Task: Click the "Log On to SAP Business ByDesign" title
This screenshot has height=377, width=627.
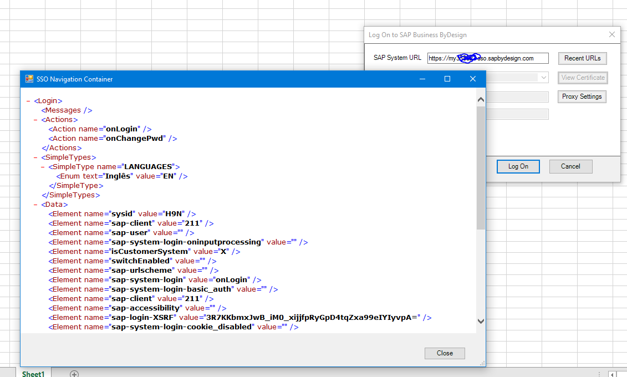Action: click(x=417, y=35)
